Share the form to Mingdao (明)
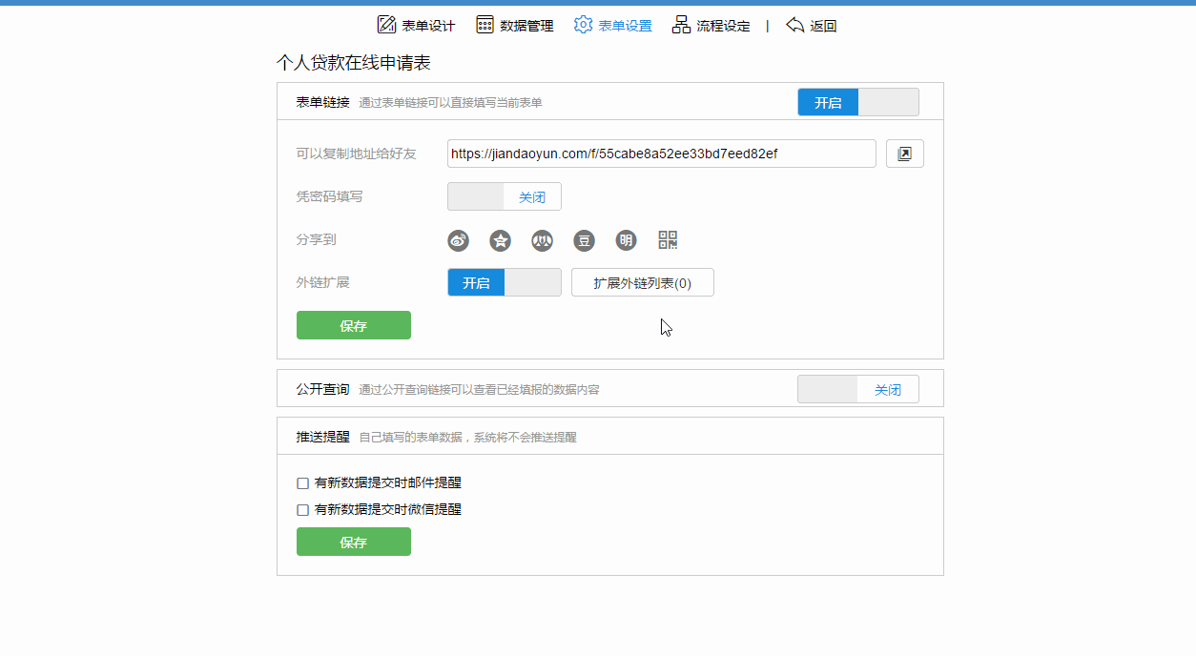 click(626, 241)
